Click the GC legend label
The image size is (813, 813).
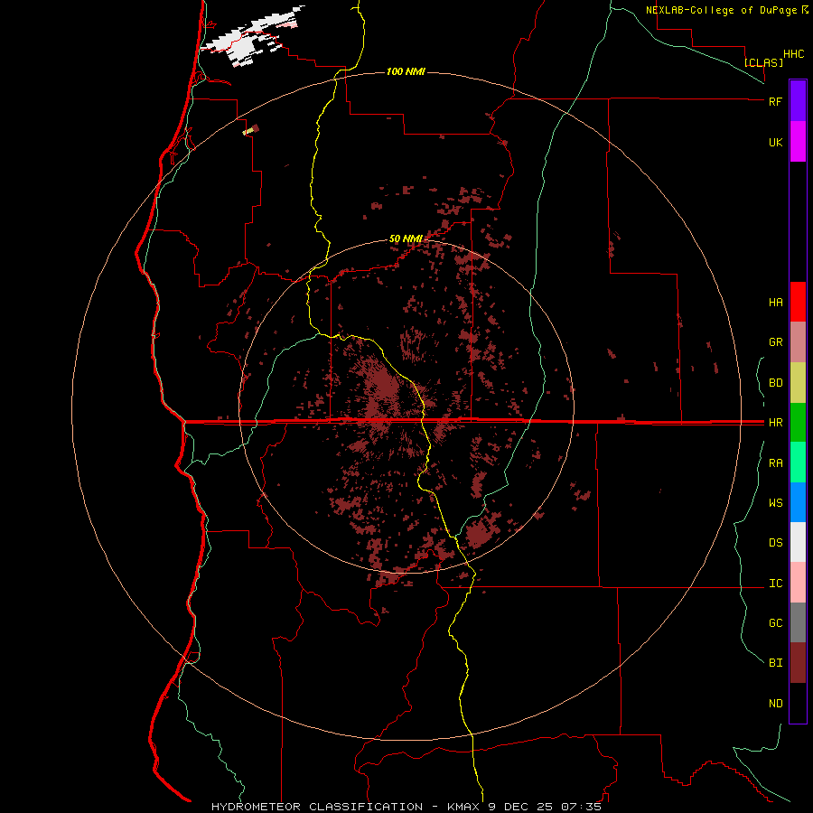click(x=775, y=623)
